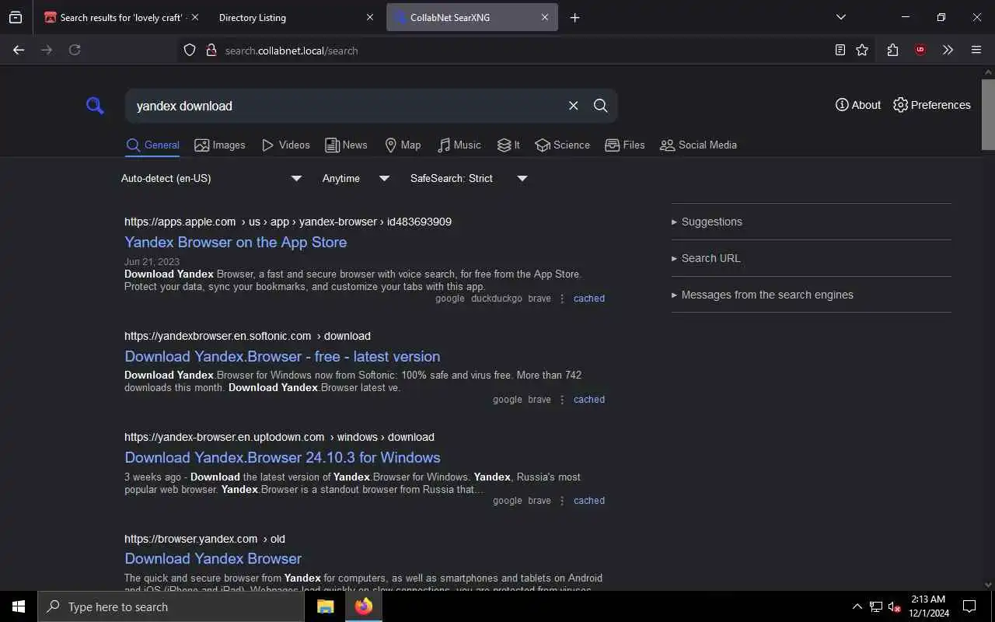Expand Messages from the search engines
Viewport: 995px width, 622px height.
pos(762,295)
